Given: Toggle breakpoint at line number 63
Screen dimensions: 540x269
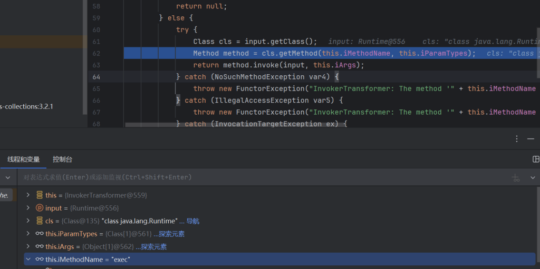Looking at the screenshot, I should (x=96, y=65).
